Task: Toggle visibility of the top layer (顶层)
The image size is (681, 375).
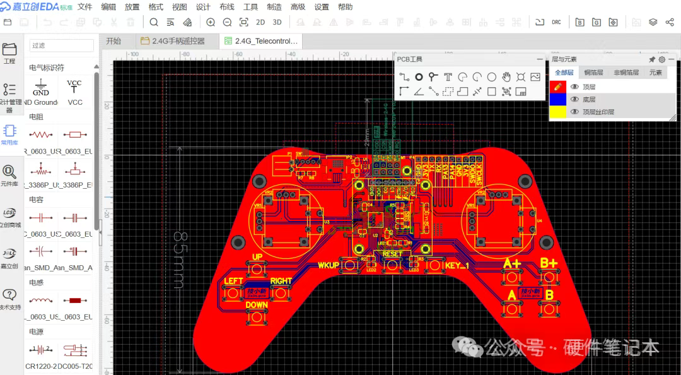Action: pyautogui.click(x=574, y=87)
